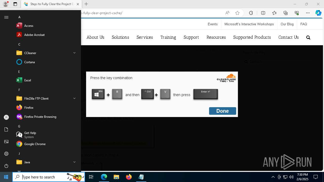This screenshot has height=182, width=324.
Task: Open Documents from Start sidebar
Action: point(6,129)
